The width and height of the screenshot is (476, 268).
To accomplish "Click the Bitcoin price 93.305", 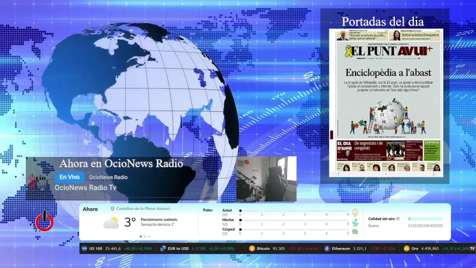I will point(279,248).
